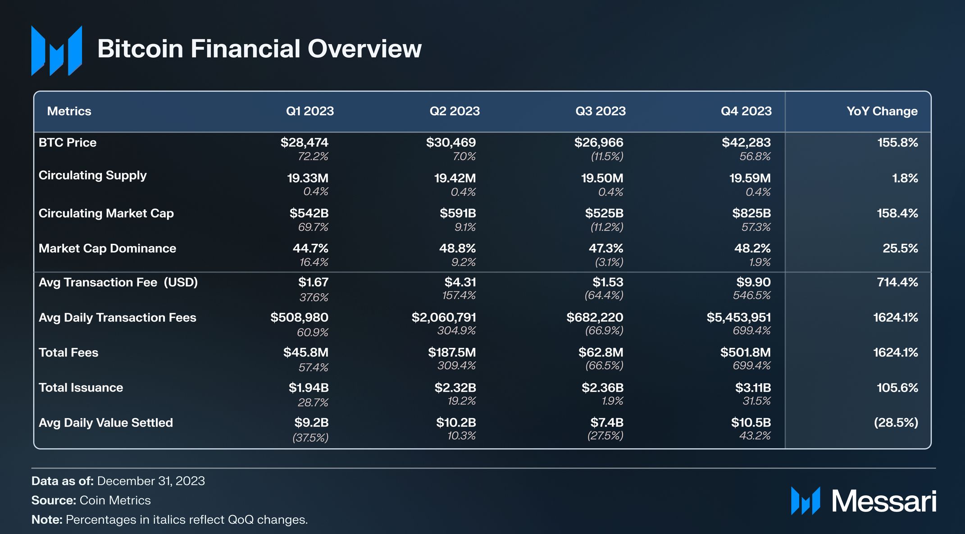Click the $2,060,791 daily fees value

pos(444,317)
